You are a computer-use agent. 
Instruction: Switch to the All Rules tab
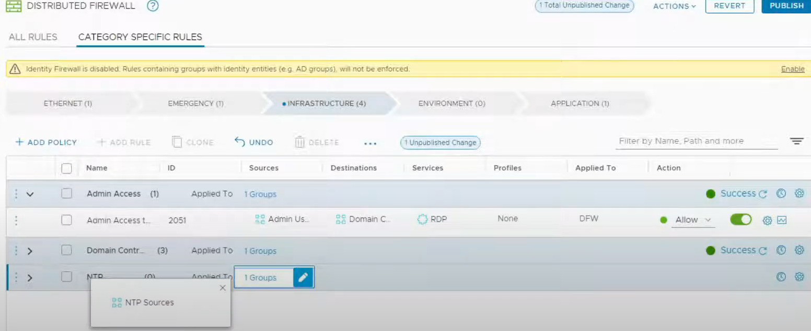pos(33,37)
